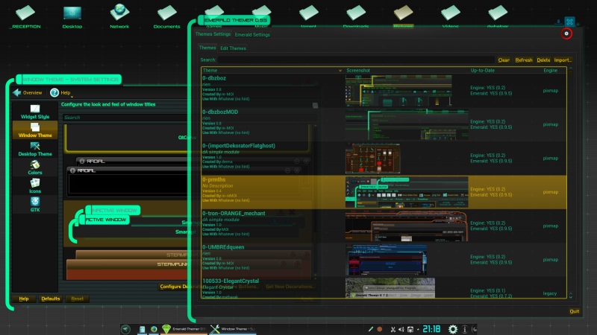This screenshot has width=597, height=335.
Task: Select the 0-dbzboz theme row
Action: pos(384,90)
